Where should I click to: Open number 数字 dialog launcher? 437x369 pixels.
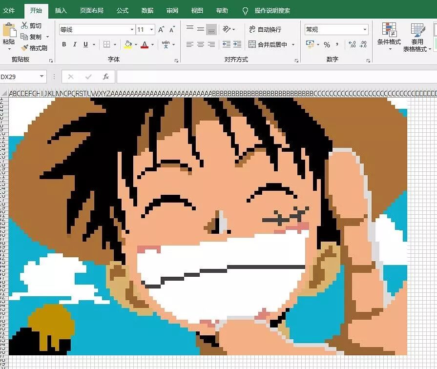tap(368, 61)
